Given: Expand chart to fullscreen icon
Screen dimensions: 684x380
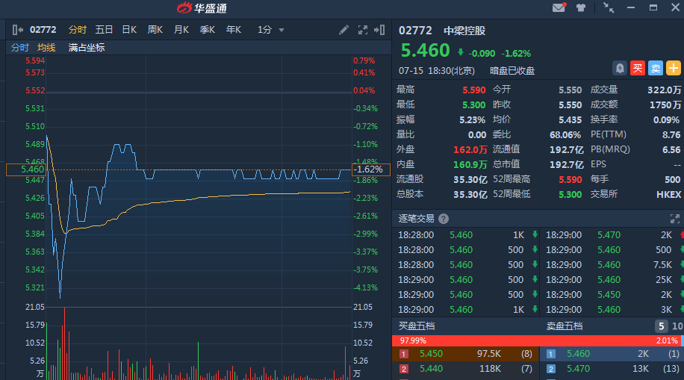Looking at the screenshot, I should [362, 30].
